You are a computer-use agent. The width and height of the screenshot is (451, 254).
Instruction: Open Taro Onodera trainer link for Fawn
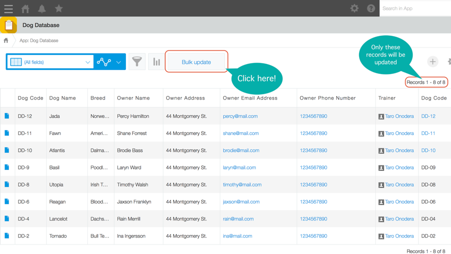click(399, 133)
